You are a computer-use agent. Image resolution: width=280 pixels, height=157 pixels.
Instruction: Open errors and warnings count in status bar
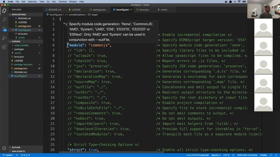point(25,155)
